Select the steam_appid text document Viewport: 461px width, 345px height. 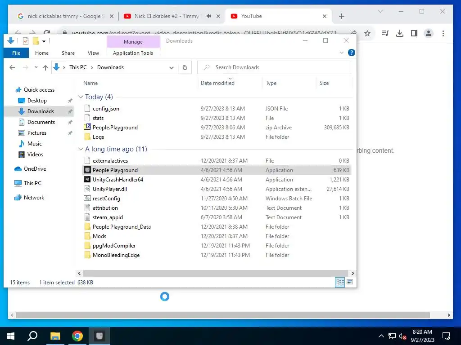pyautogui.click(x=108, y=217)
